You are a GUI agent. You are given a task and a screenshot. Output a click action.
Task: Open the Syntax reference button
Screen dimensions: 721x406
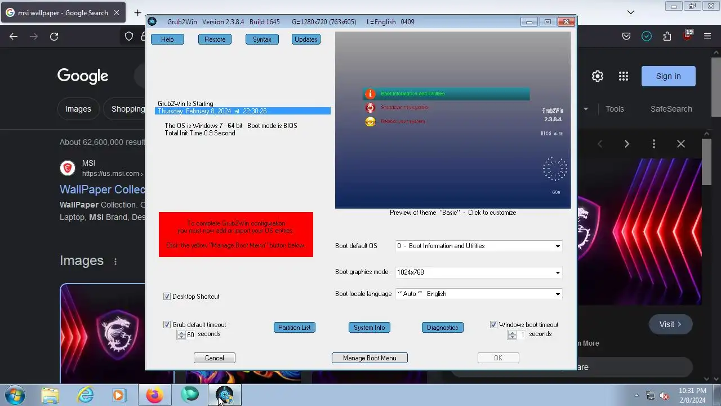[262, 39]
